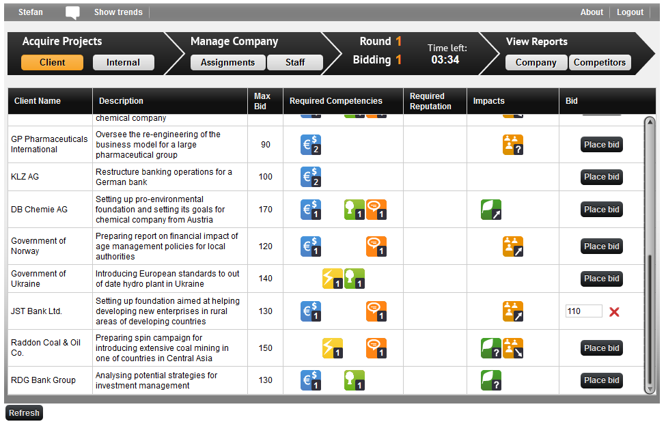Switch to the Internal projects tab

pos(124,63)
